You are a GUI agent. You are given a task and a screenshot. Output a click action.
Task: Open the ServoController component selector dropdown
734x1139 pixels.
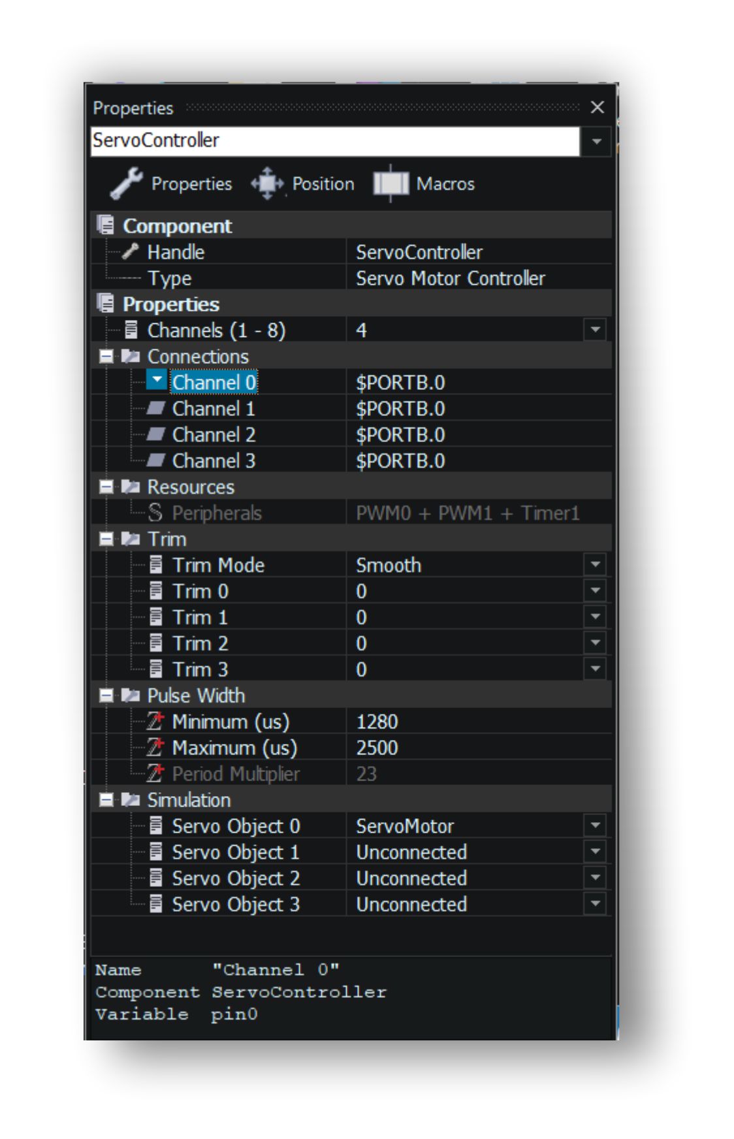pyautogui.click(x=596, y=141)
